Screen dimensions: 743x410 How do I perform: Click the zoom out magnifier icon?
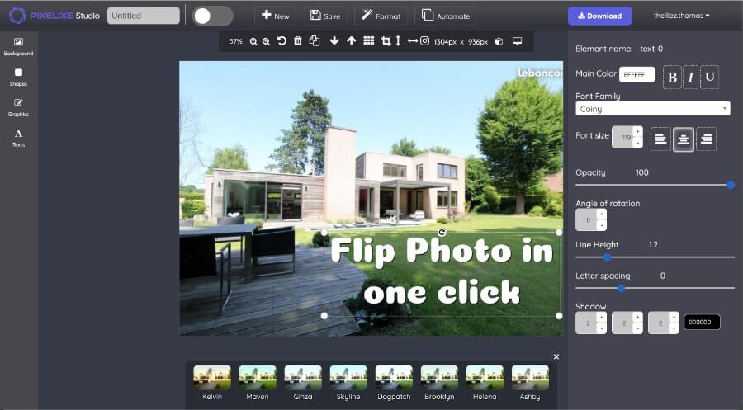[253, 41]
